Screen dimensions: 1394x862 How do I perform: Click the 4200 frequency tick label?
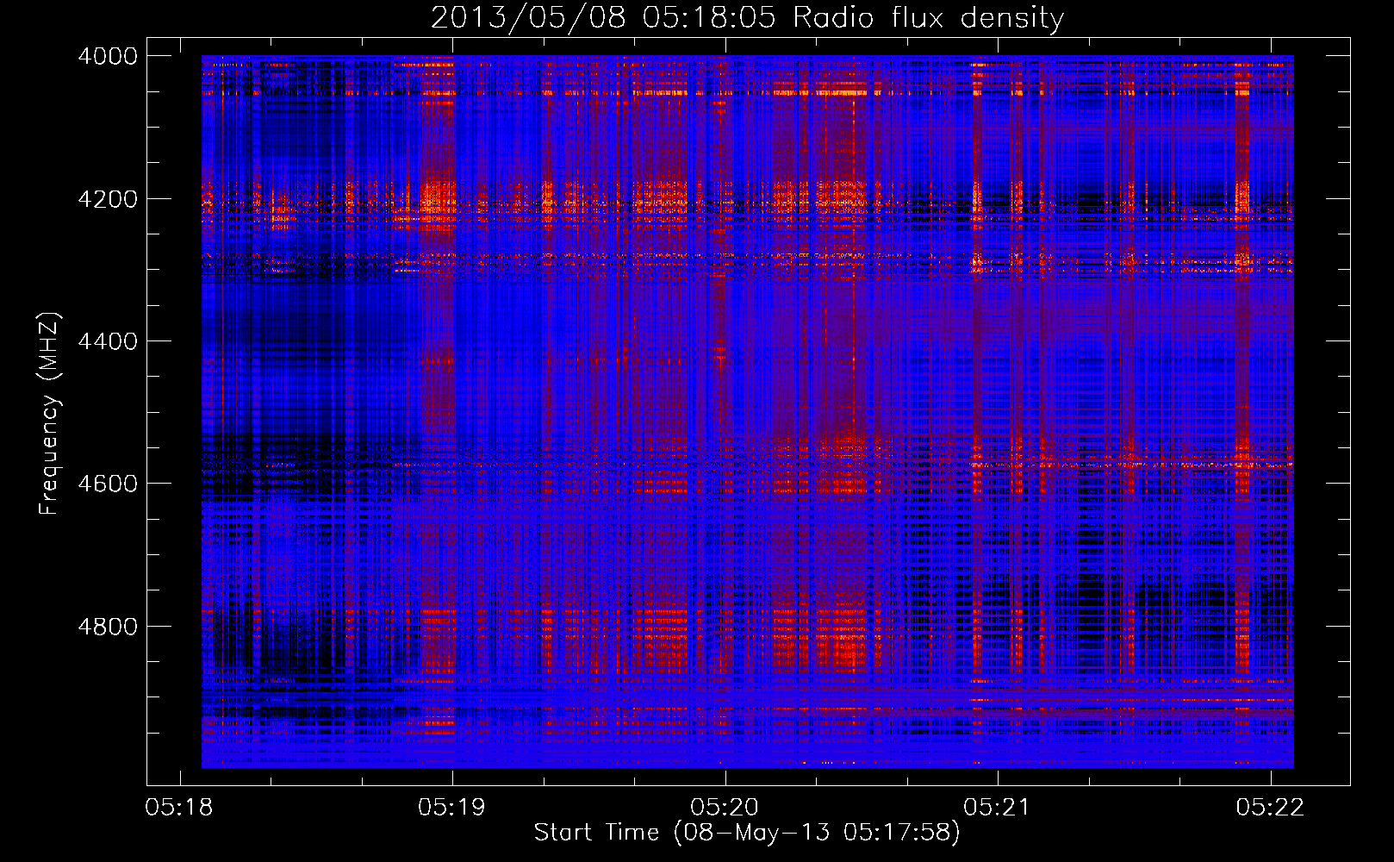(x=108, y=199)
